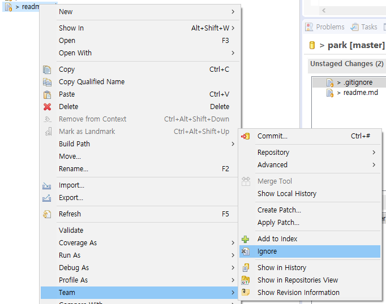The height and width of the screenshot is (304, 386).
Task: Click Create Patch... menu option
Action: click(278, 210)
